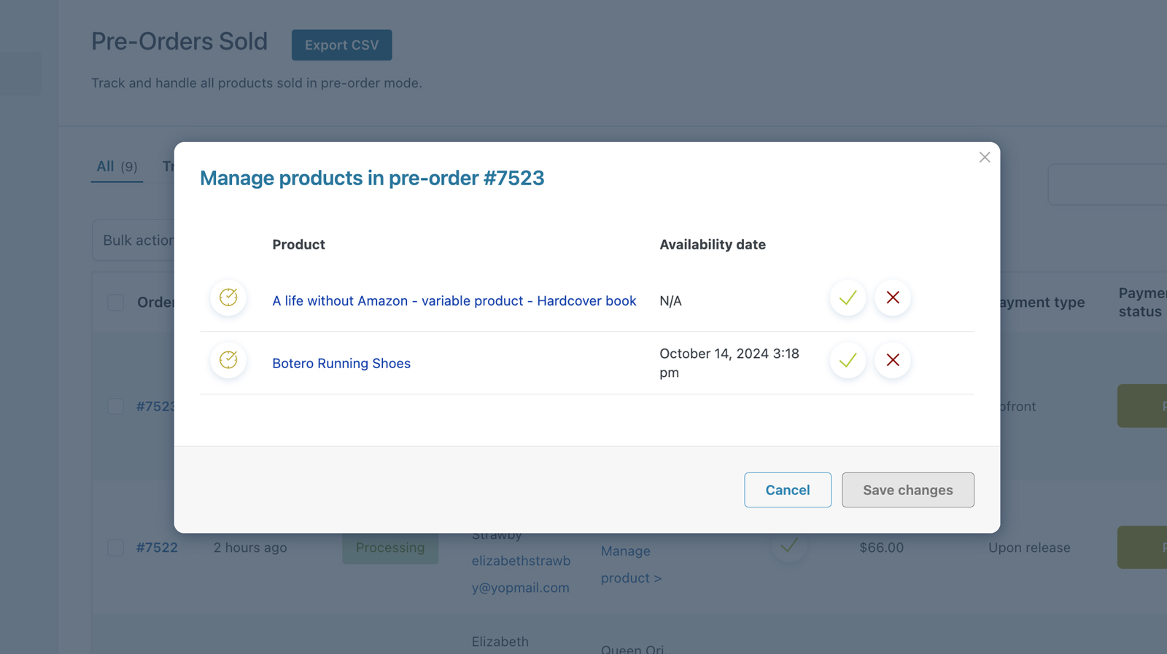Open A life without Amazon product link
Screen dimensions: 1167x654
(454, 301)
